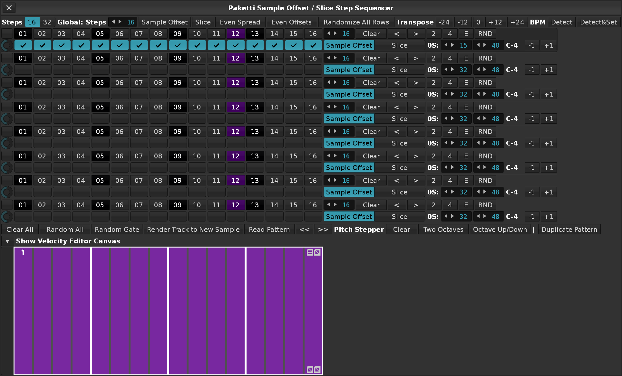The width and height of the screenshot is (622, 376).
Task: Set first row to Slice mode
Action: tap(399, 45)
